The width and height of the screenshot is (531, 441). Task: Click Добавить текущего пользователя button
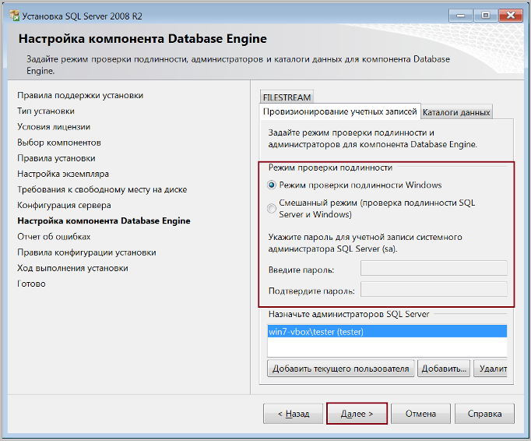pyautogui.click(x=341, y=369)
